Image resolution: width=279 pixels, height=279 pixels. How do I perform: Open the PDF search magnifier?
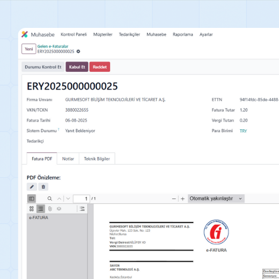pyautogui.click(x=50, y=199)
